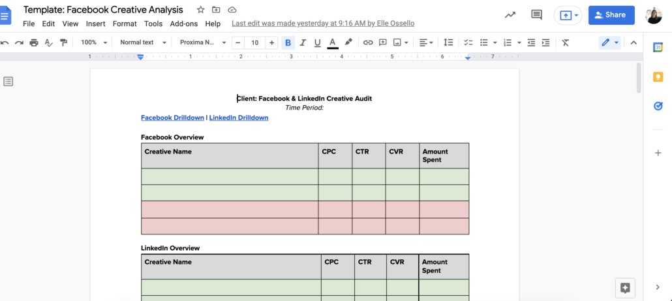Add a comment from the toolbar
This screenshot has width=672, height=301.
point(383,42)
